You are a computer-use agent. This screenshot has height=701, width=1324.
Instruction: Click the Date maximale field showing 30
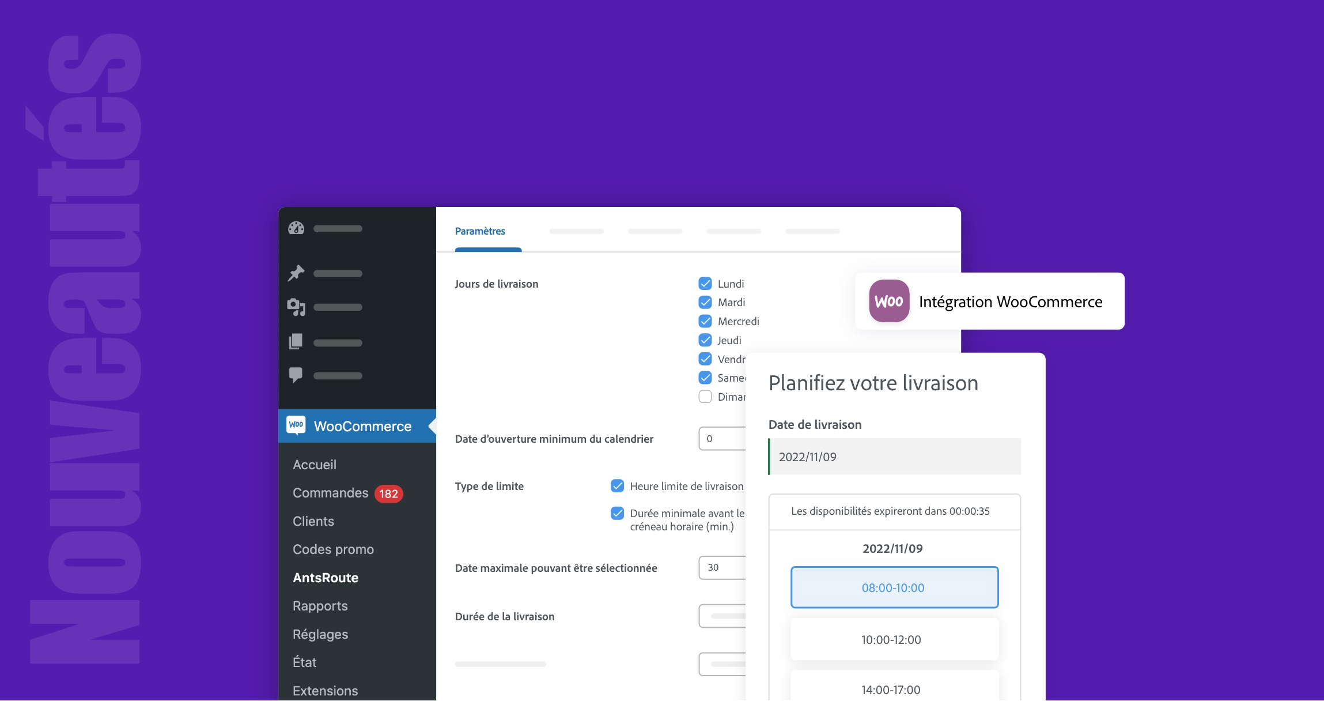pos(722,568)
